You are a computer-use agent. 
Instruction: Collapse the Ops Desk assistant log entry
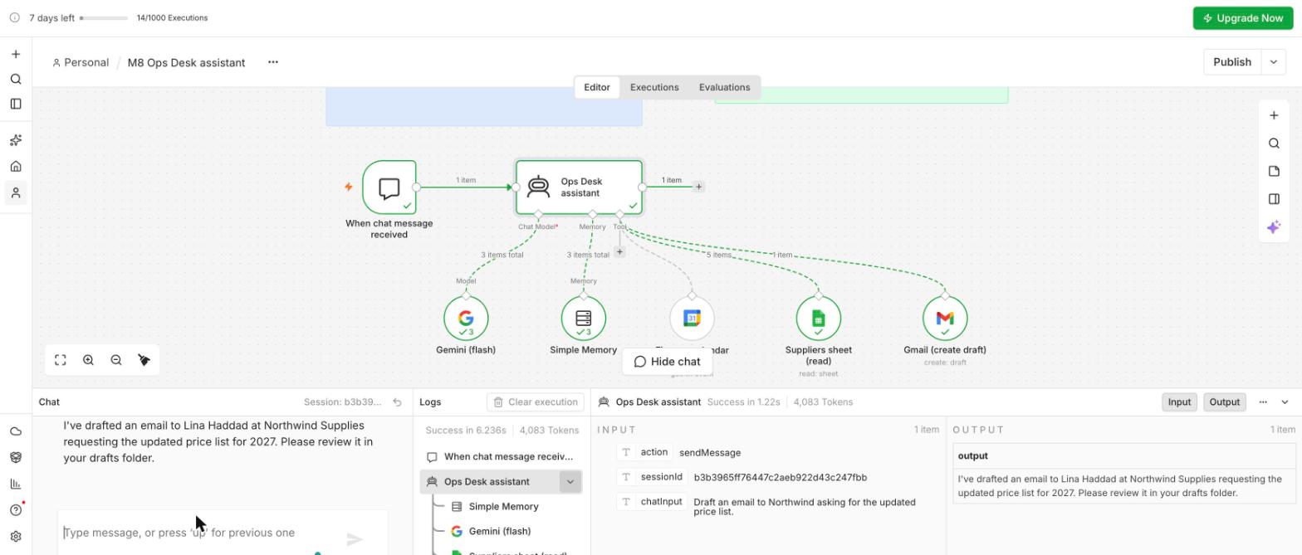point(570,482)
